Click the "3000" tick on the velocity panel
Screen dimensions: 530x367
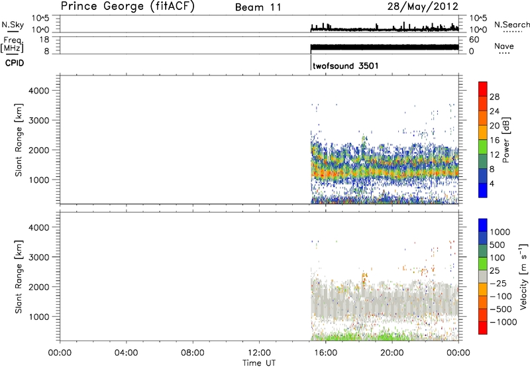[x=38, y=257]
